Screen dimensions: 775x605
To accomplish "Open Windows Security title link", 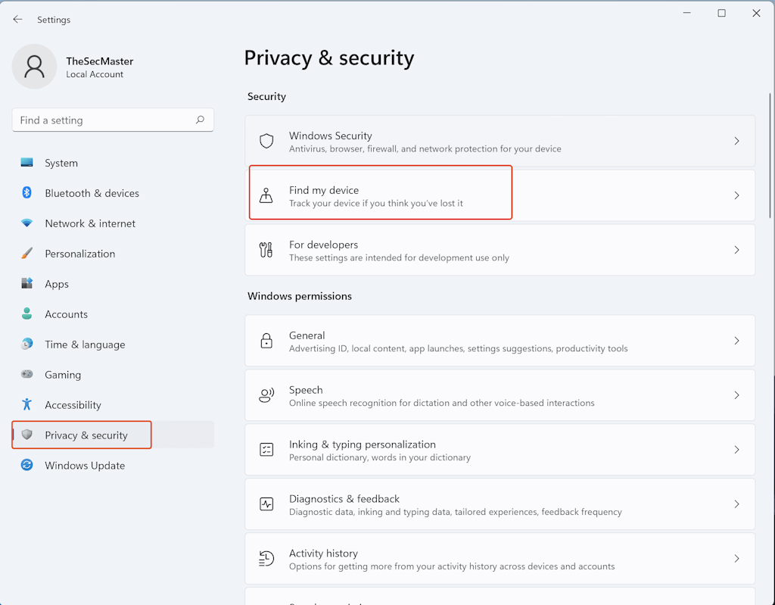I will 330,136.
